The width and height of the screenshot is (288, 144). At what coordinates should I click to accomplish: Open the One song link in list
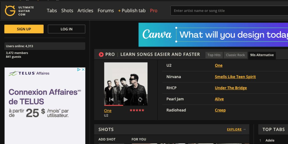click(x=219, y=66)
